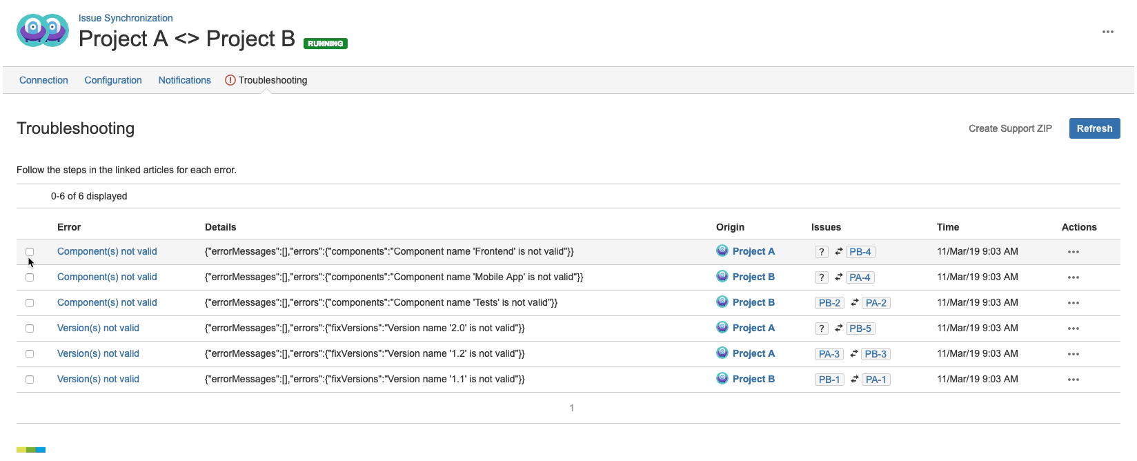Click the project avatar in the 'Tests' error row

coord(722,302)
